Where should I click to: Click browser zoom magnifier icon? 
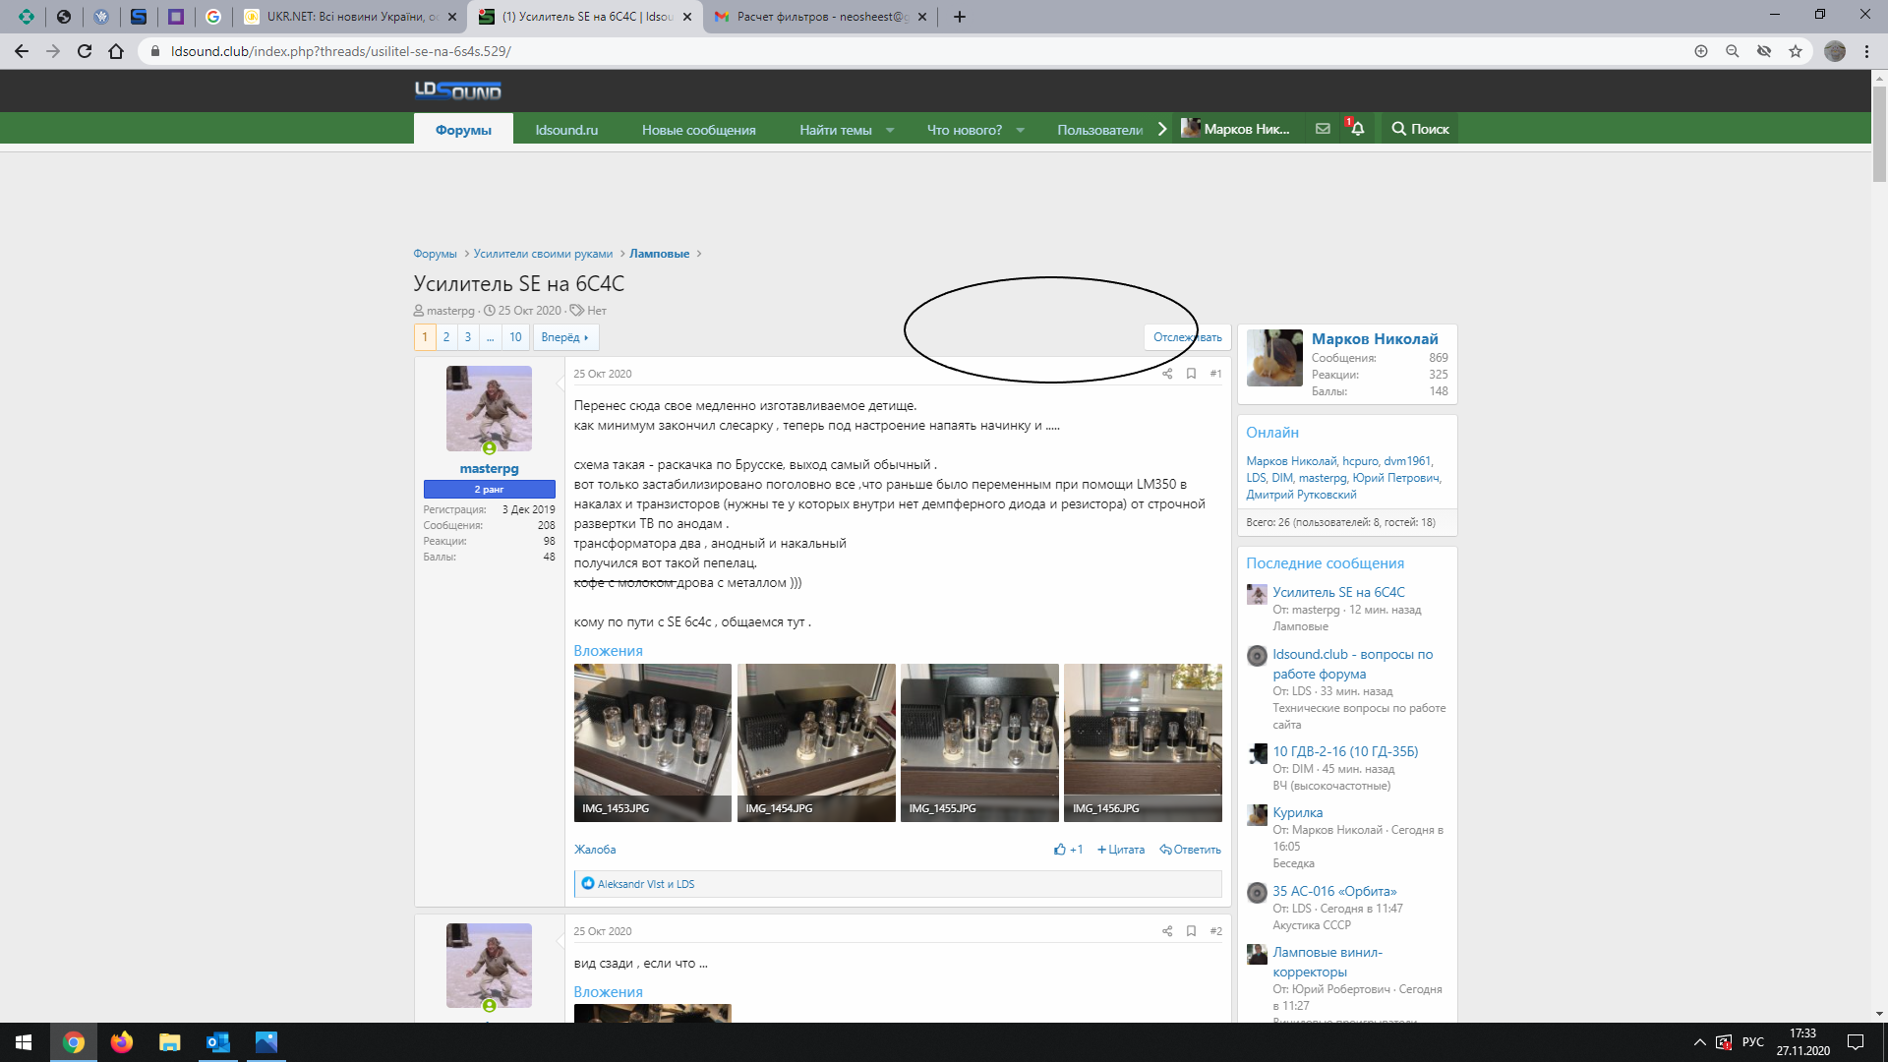click(1733, 51)
